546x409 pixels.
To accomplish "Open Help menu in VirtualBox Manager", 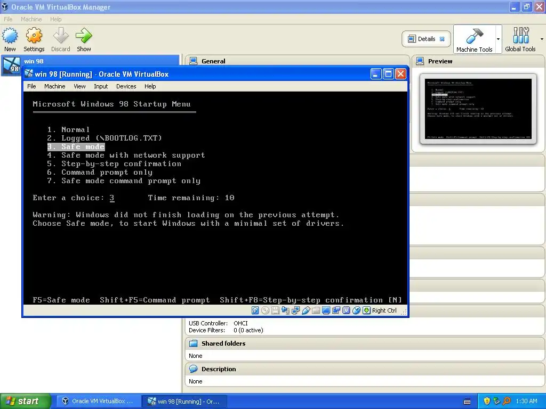I will pyautogui.click(x=55, y=19).
